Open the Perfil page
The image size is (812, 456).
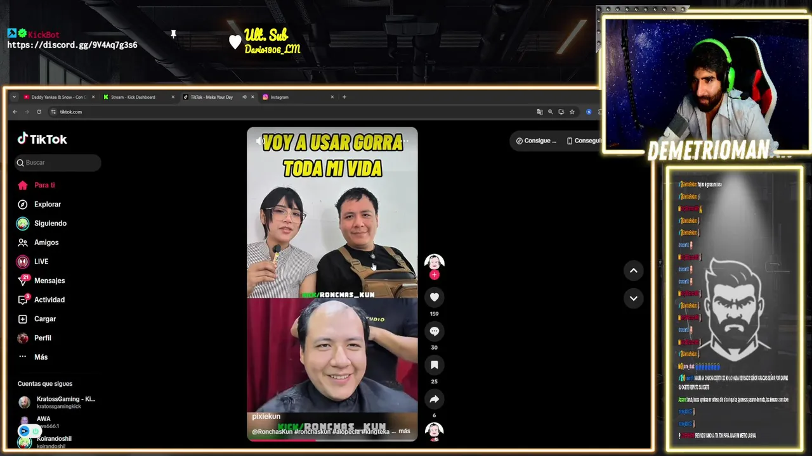coord(43,338)
